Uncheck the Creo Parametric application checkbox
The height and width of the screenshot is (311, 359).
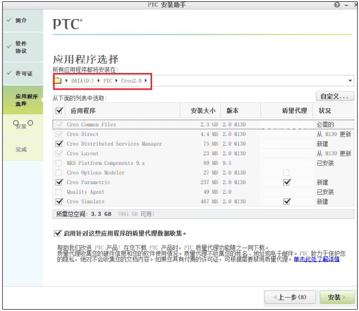(59, 182)
